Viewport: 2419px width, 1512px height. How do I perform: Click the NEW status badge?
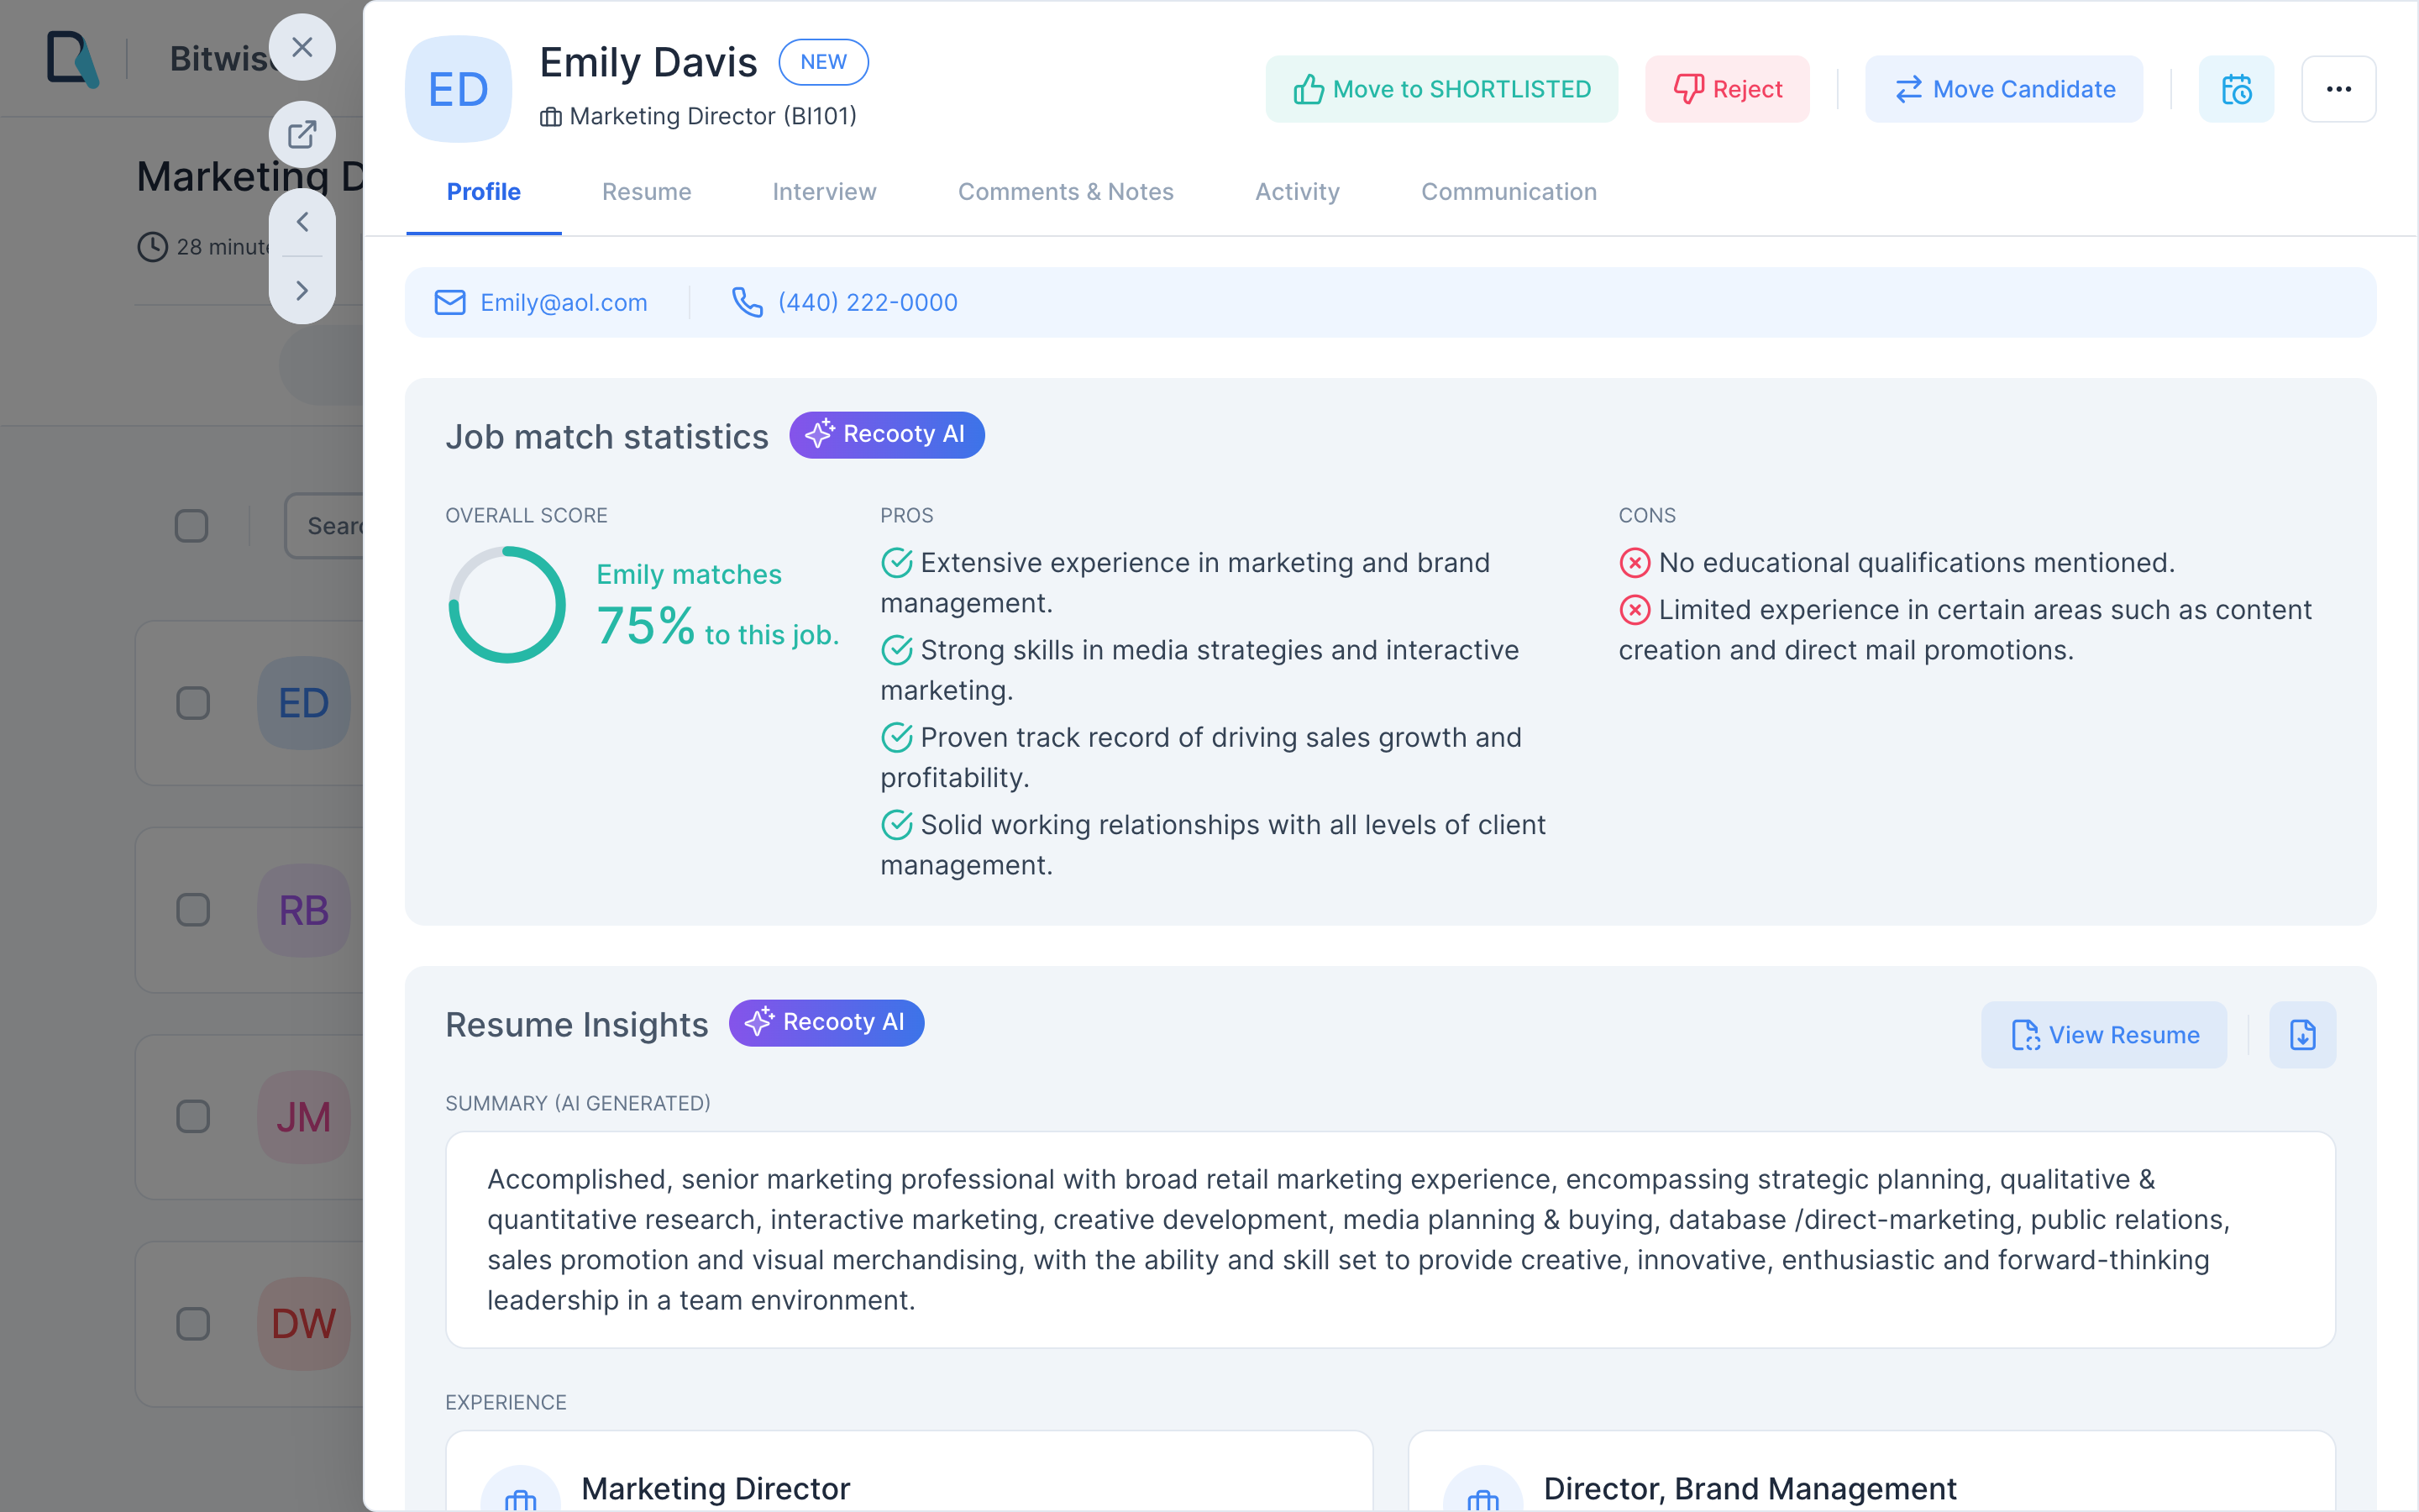click(x=824, y=62)
